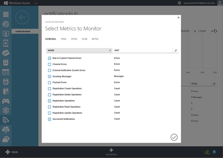Open the game controller icon in sidebar
This screenshot has height=158, width=223.
(6, 101)
